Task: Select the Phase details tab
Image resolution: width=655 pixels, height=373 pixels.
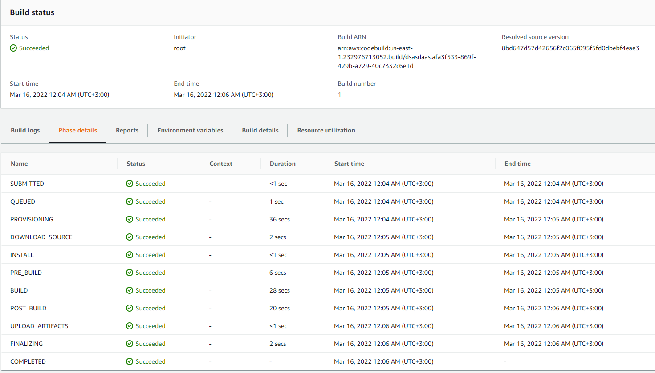Action: (x=77, y=130)
